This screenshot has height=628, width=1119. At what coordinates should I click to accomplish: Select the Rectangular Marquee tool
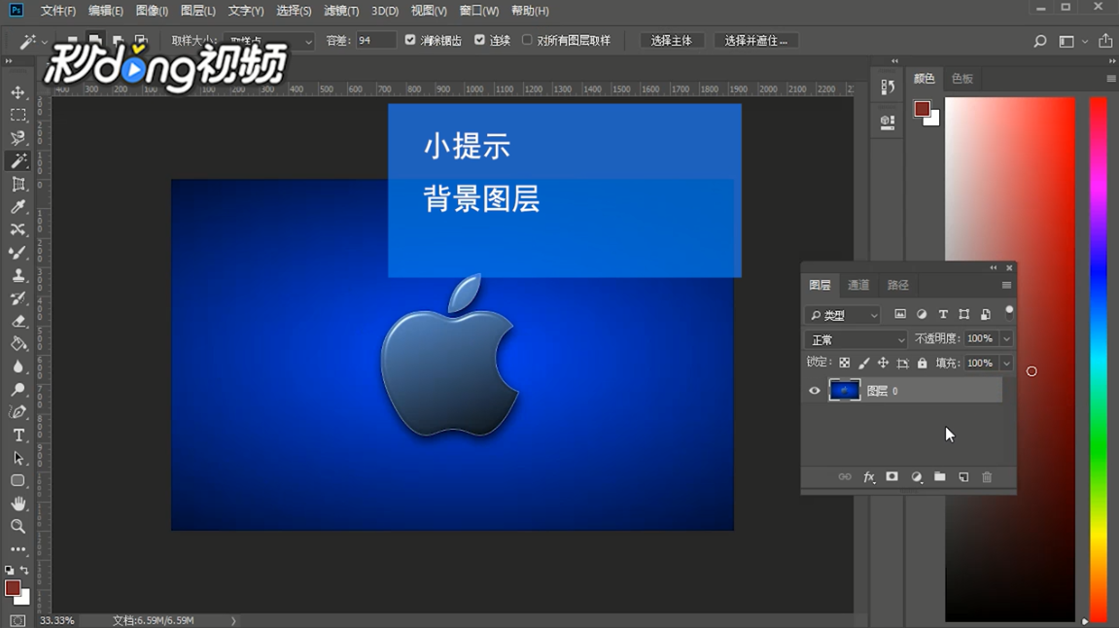click(17, 115)
